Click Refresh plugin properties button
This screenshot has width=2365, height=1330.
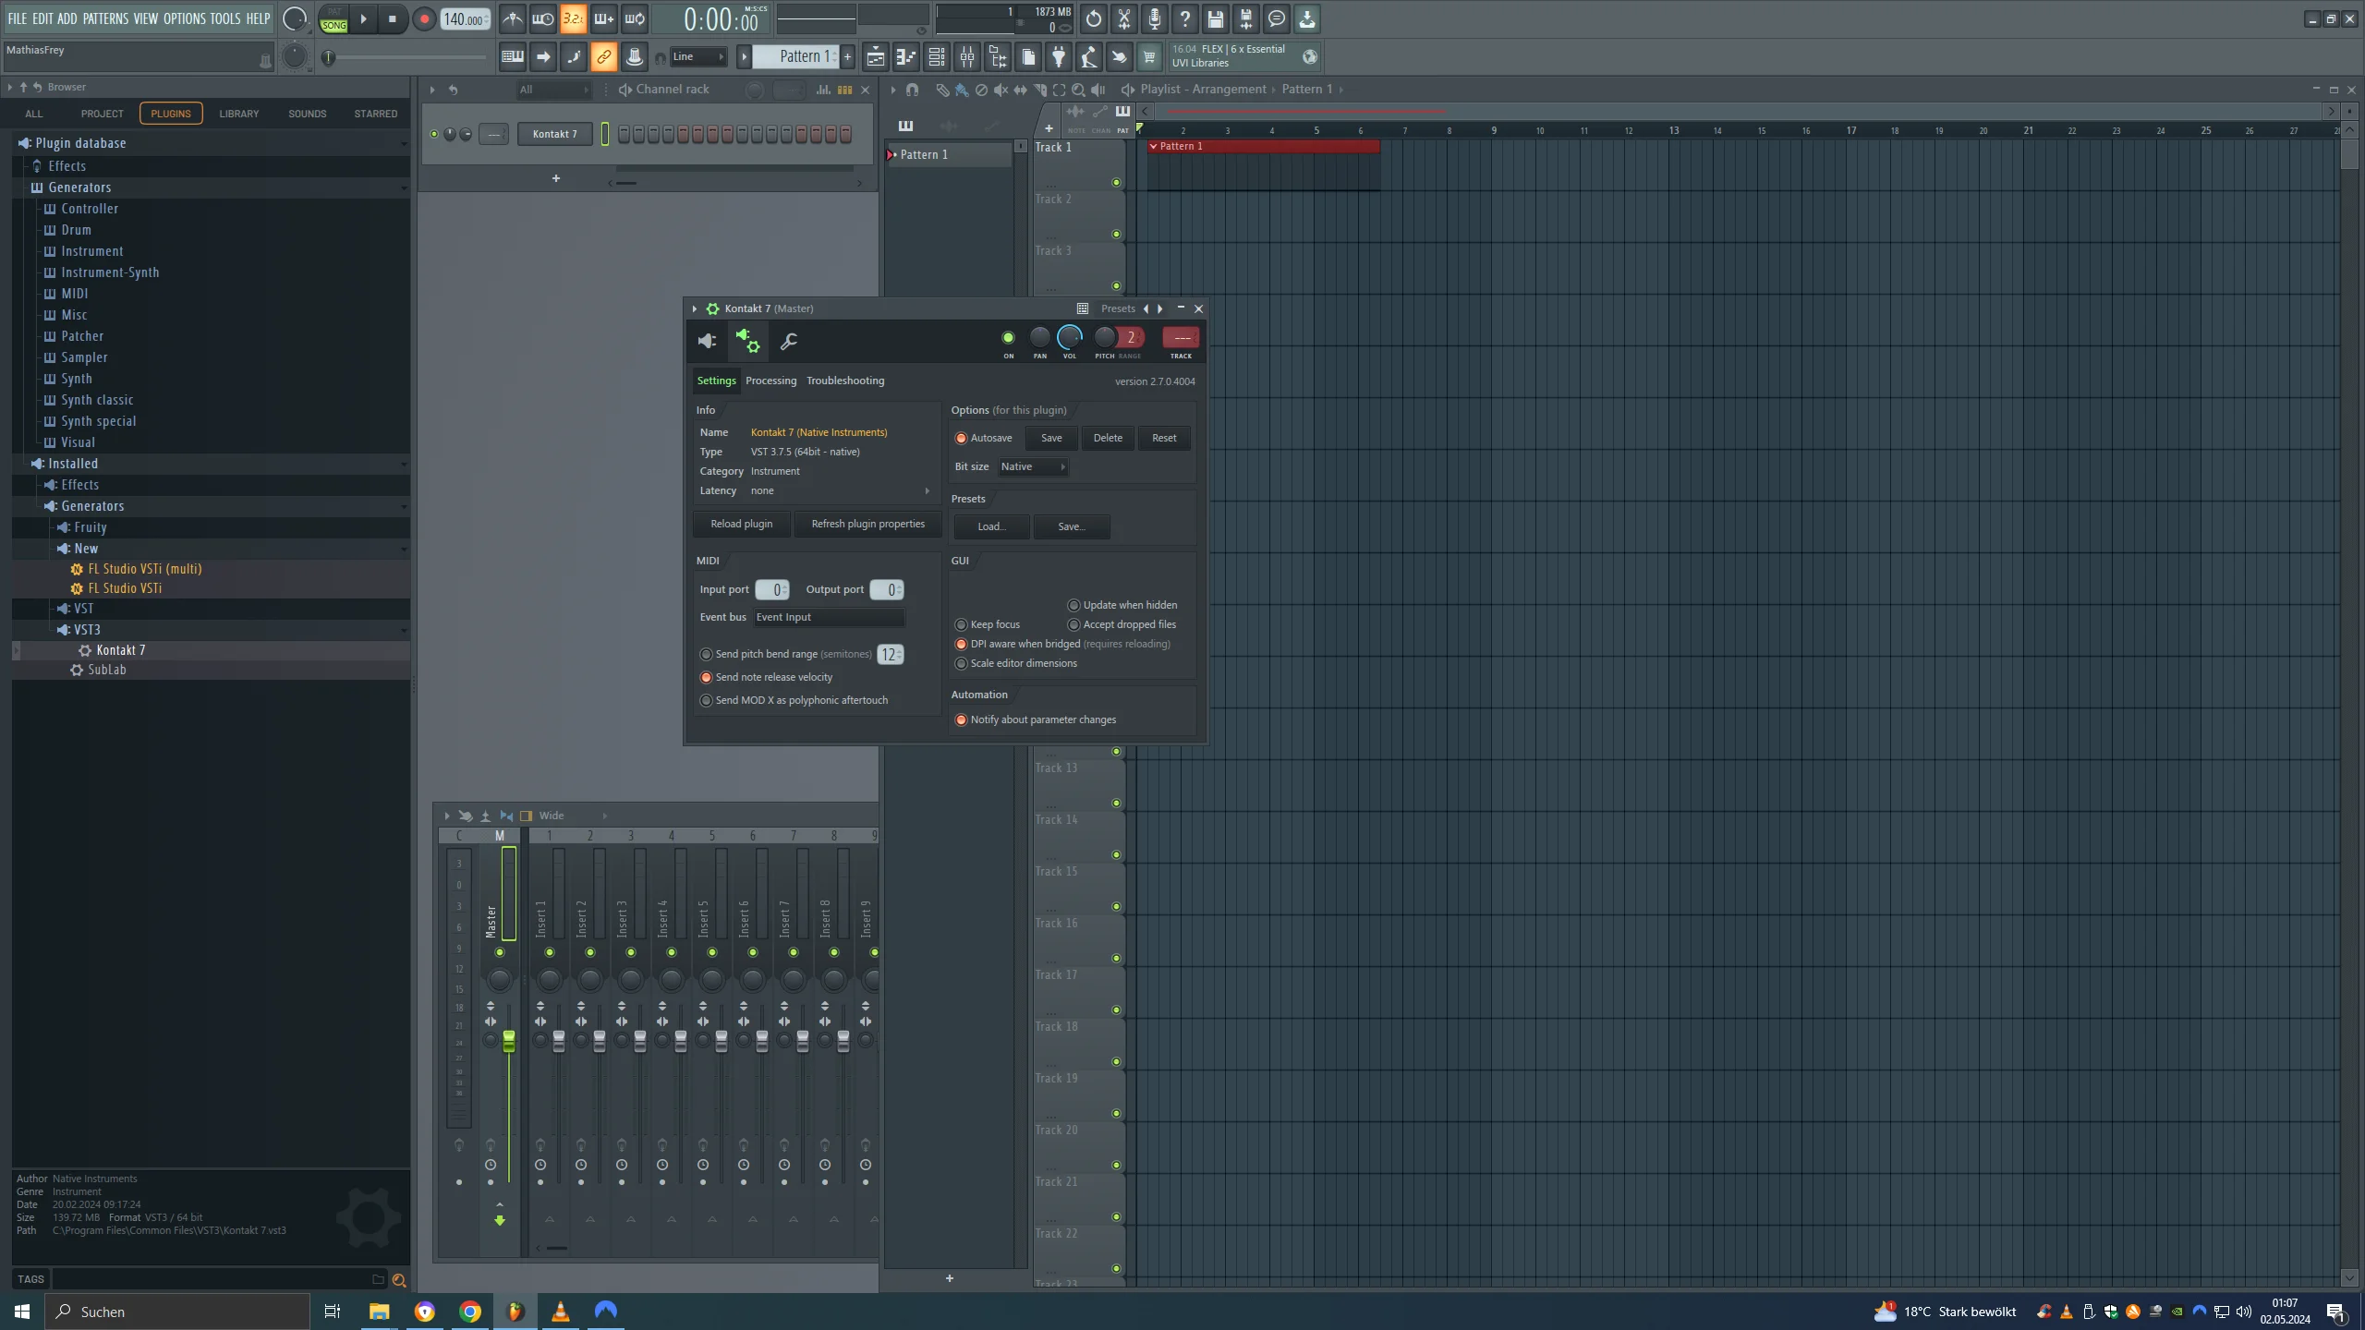coord(867,524)
